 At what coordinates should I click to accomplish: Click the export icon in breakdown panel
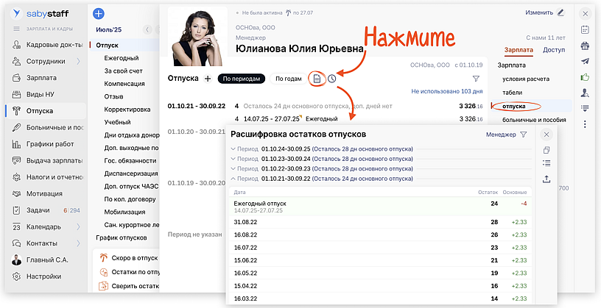546,179
